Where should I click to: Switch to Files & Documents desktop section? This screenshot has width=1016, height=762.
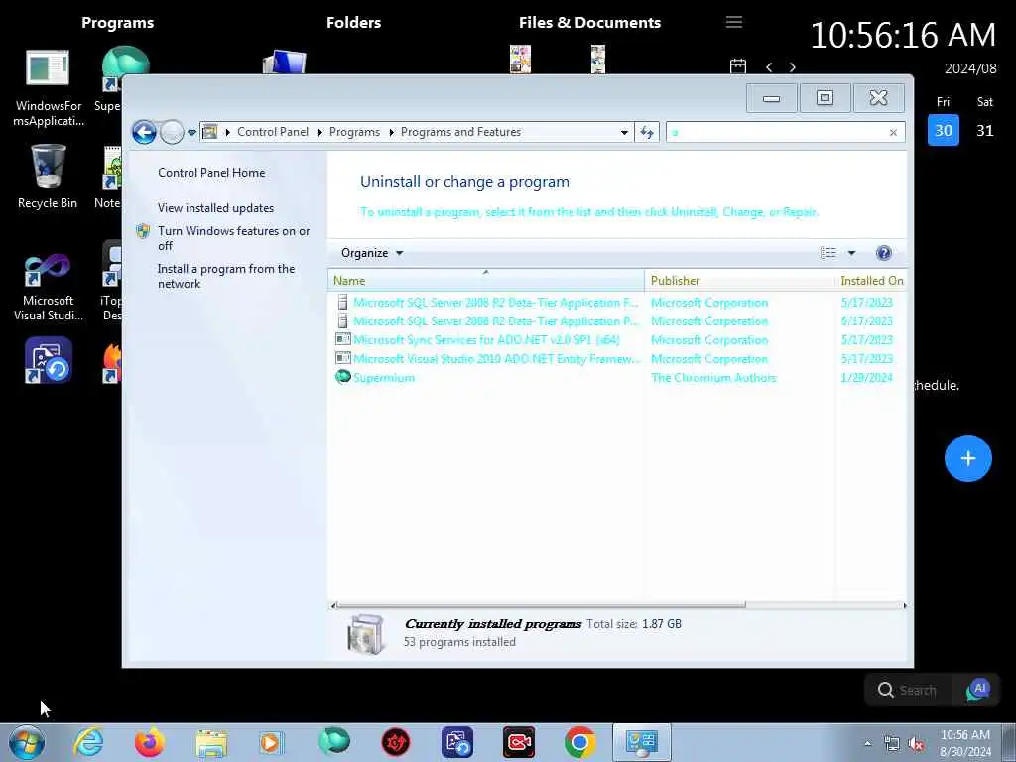tap(589, 22)
